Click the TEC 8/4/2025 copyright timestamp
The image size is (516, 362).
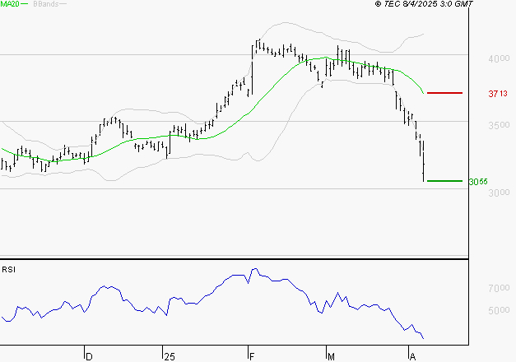[424, 4]
